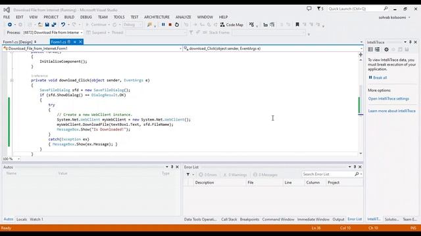421x236 pixels.
Task: Pause debugging with Break All icon
Action: coord(163,25)
